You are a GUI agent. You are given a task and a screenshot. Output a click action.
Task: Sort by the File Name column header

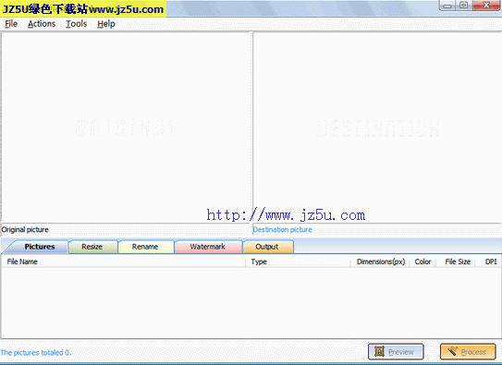pyautogui.click(x=123, y=262)
